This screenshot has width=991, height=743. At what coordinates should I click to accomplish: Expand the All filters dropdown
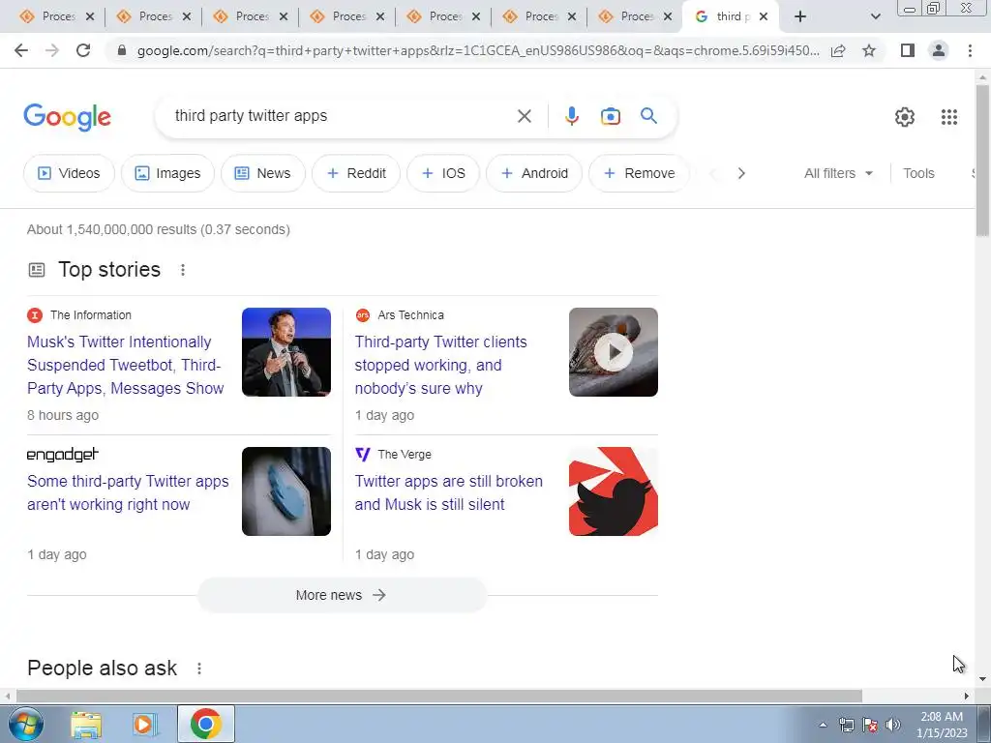[x=838, y=173]
